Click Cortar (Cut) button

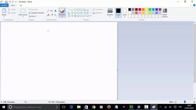[12, 9]
